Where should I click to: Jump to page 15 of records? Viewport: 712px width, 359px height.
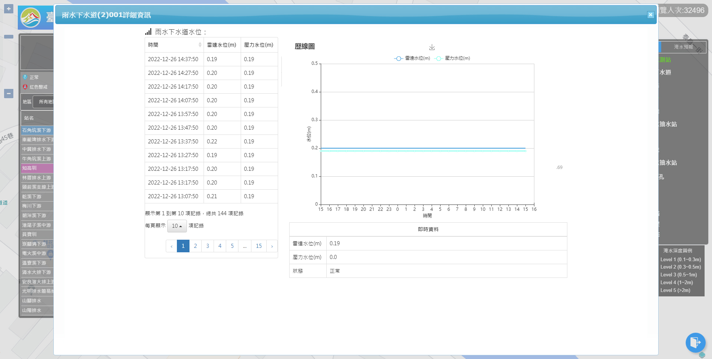coord(258,246)
